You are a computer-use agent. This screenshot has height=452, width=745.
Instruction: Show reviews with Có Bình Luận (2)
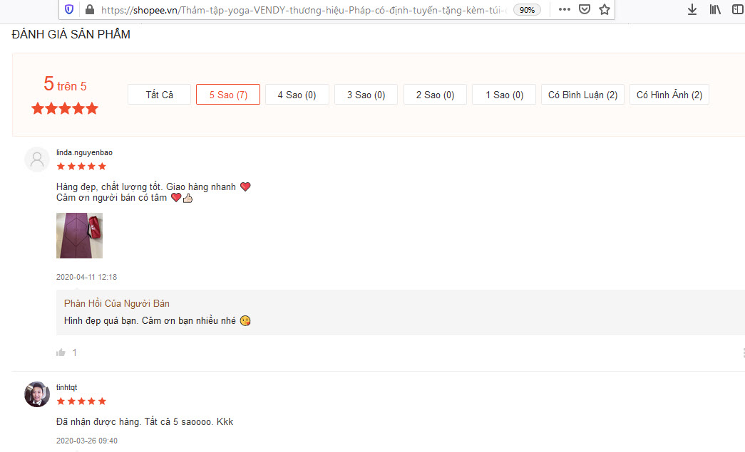582,95
